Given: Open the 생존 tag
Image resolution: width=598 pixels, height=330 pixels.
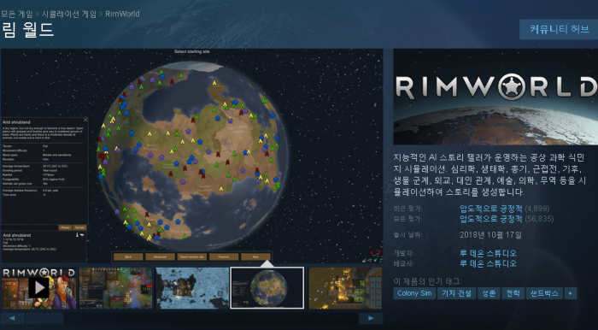Looking at the screenshot, I should 489,293.
